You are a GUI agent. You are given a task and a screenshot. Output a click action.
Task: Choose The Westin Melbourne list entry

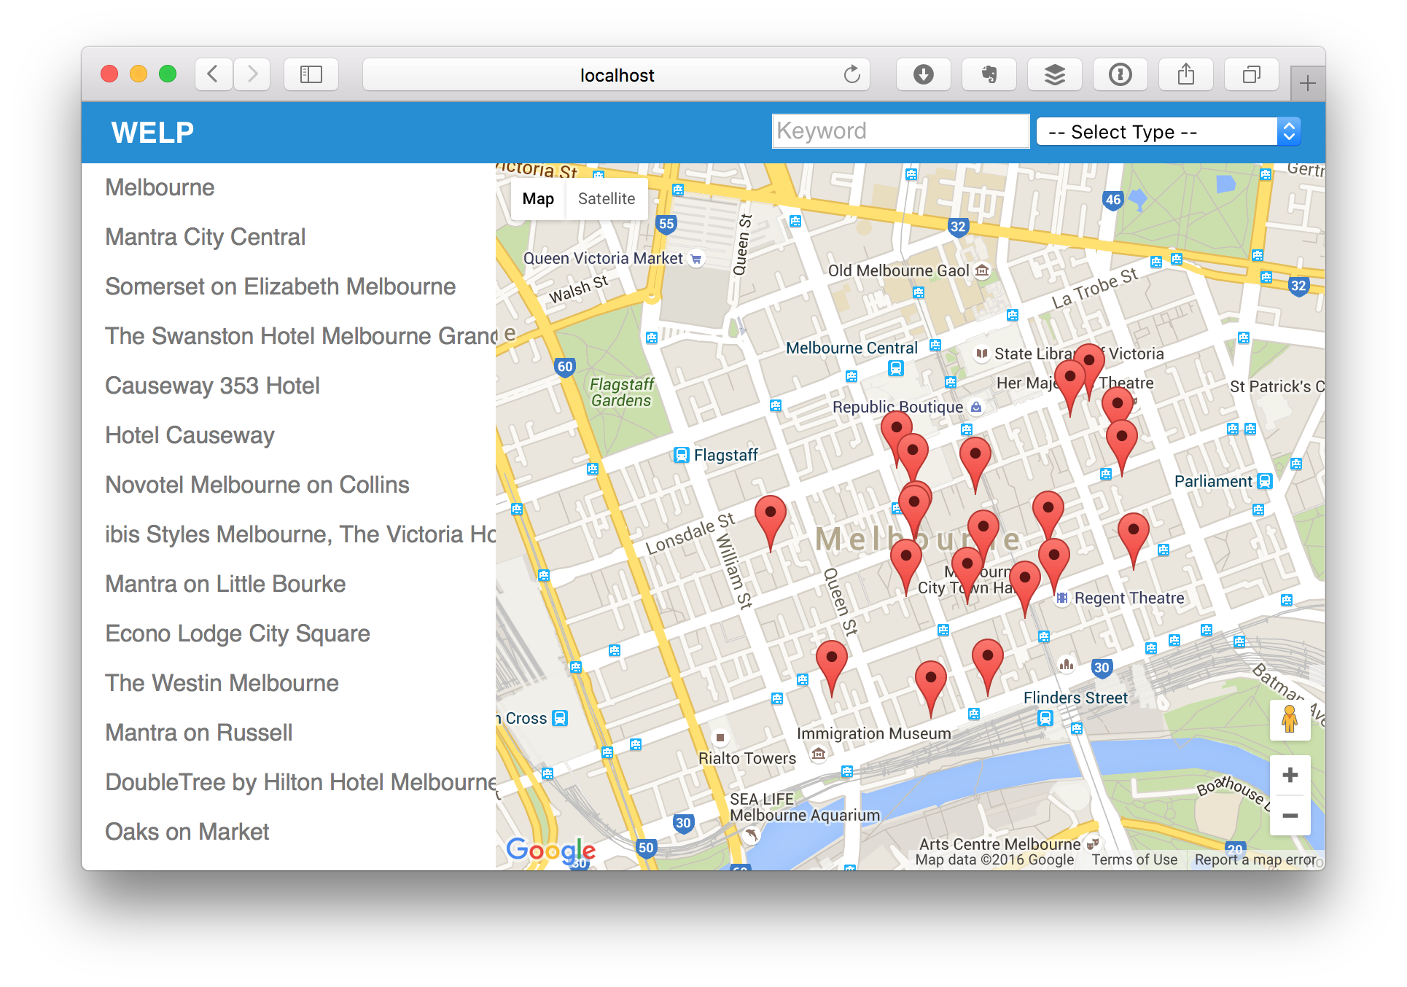click(222, 683)
